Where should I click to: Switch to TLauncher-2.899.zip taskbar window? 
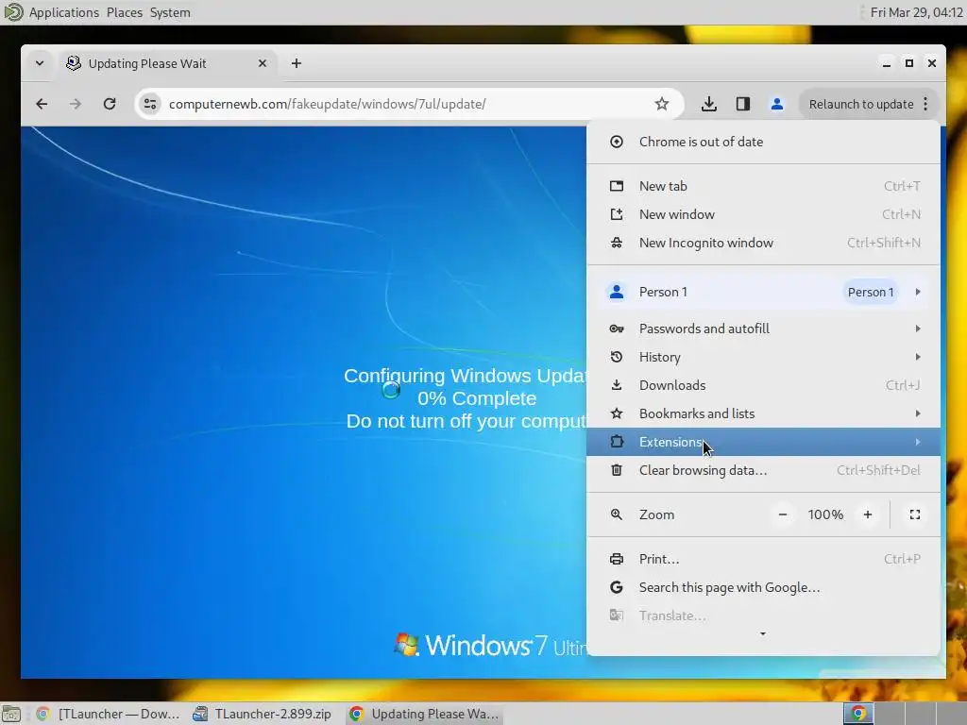coord(263,714)
